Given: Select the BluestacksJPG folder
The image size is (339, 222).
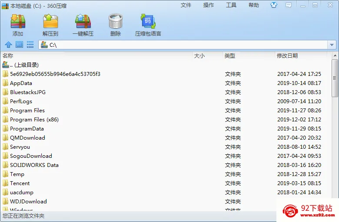Looking at the screenshot, I should click(x=28, y=92).
